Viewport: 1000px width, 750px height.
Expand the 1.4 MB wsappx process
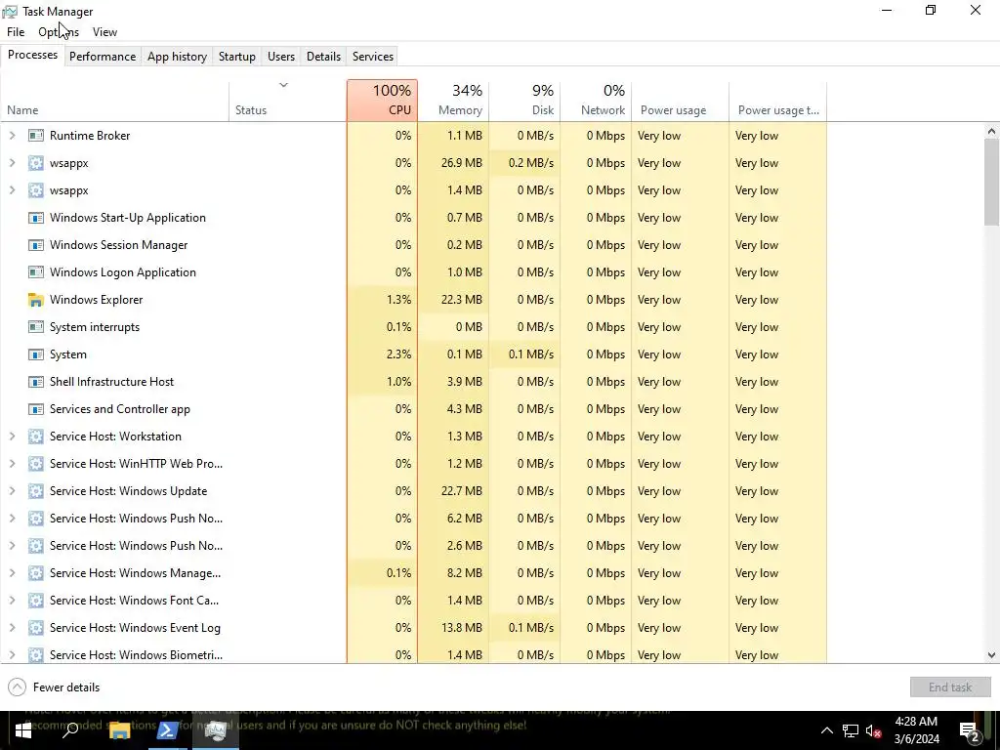12,190
